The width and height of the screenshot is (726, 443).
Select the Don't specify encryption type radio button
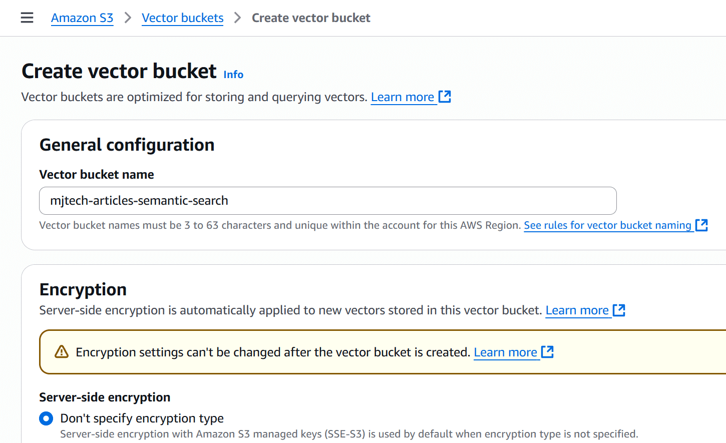(x=46, y=418)
